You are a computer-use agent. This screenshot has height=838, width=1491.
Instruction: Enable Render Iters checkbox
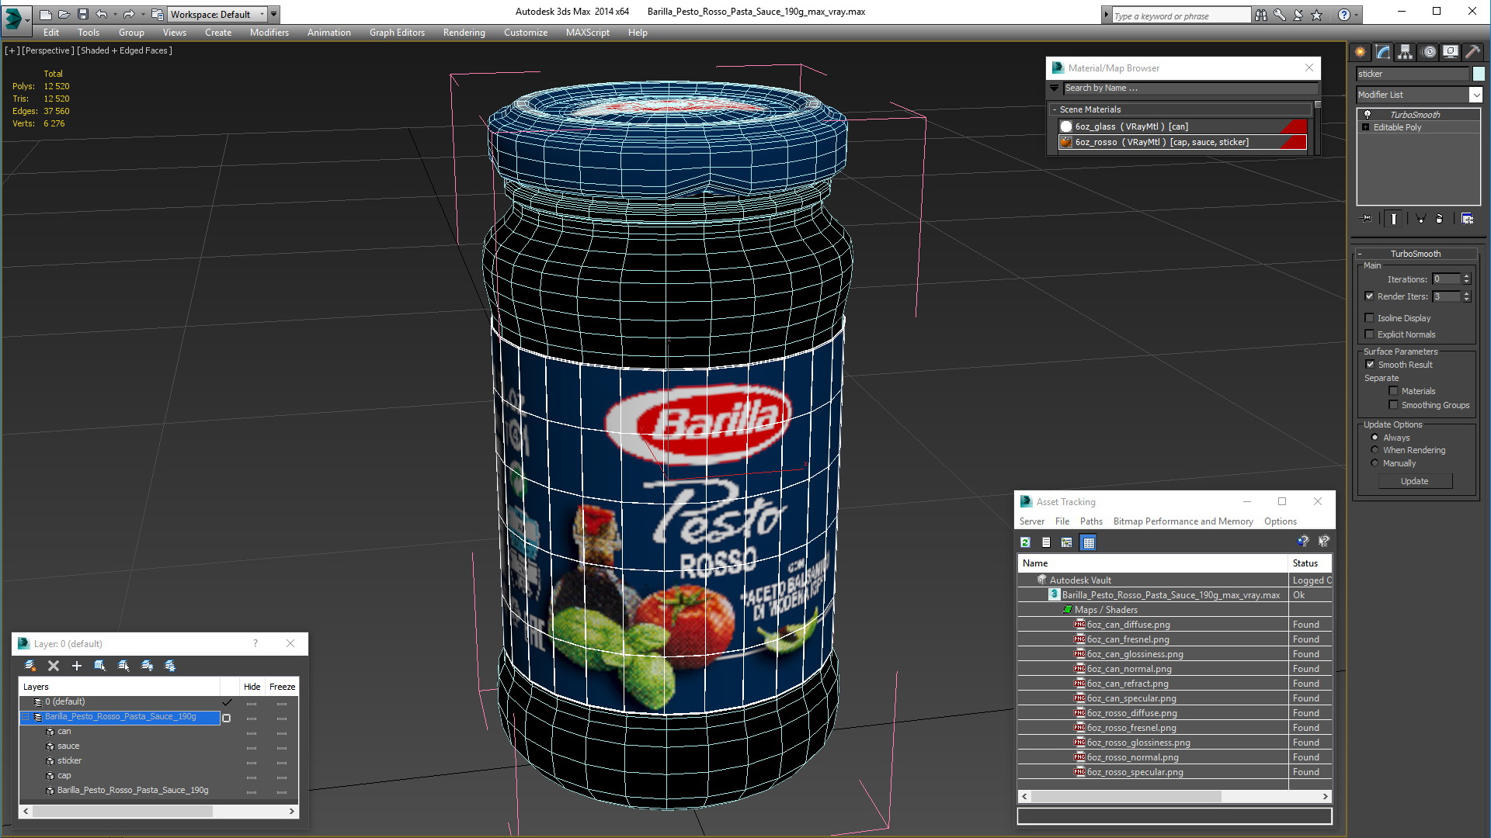(1370, 296)
